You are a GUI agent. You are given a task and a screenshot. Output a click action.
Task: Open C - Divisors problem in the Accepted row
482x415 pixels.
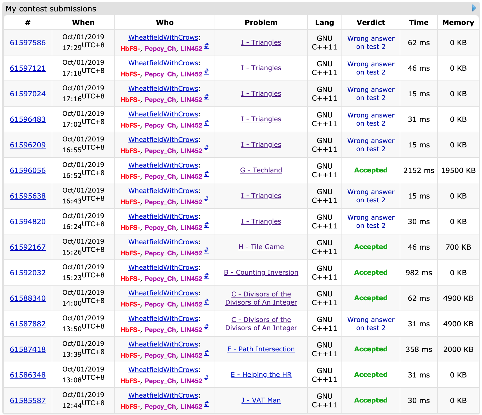pyautogui.click(x=261, y=298)
